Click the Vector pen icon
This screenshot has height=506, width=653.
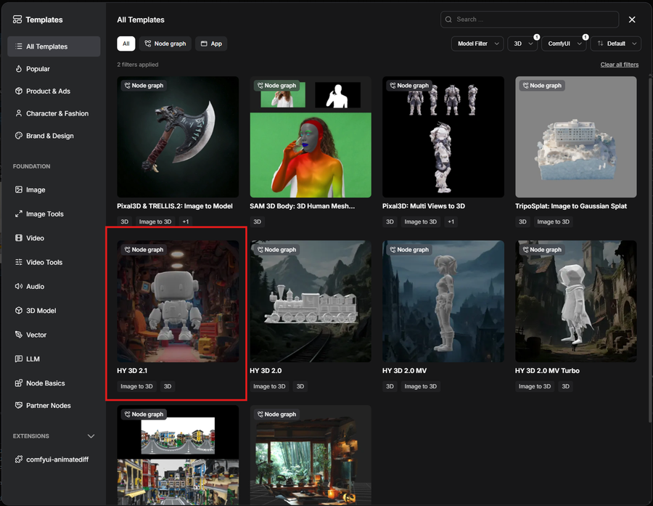[19, 335]
